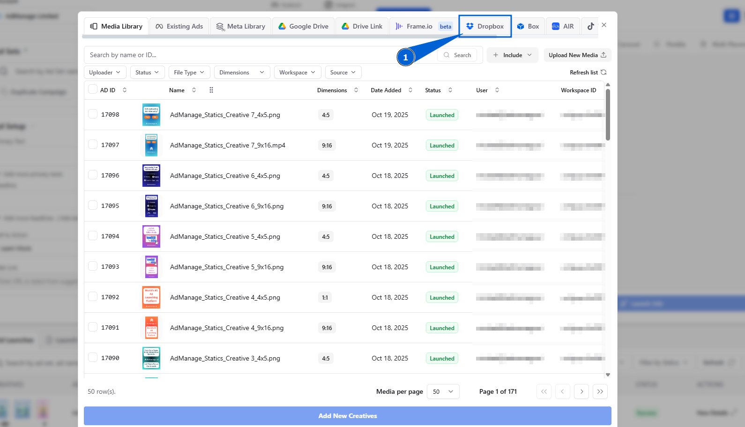Click the Add New Creatives button
Viewport: 745px width, 427px height.
point(348,416)
